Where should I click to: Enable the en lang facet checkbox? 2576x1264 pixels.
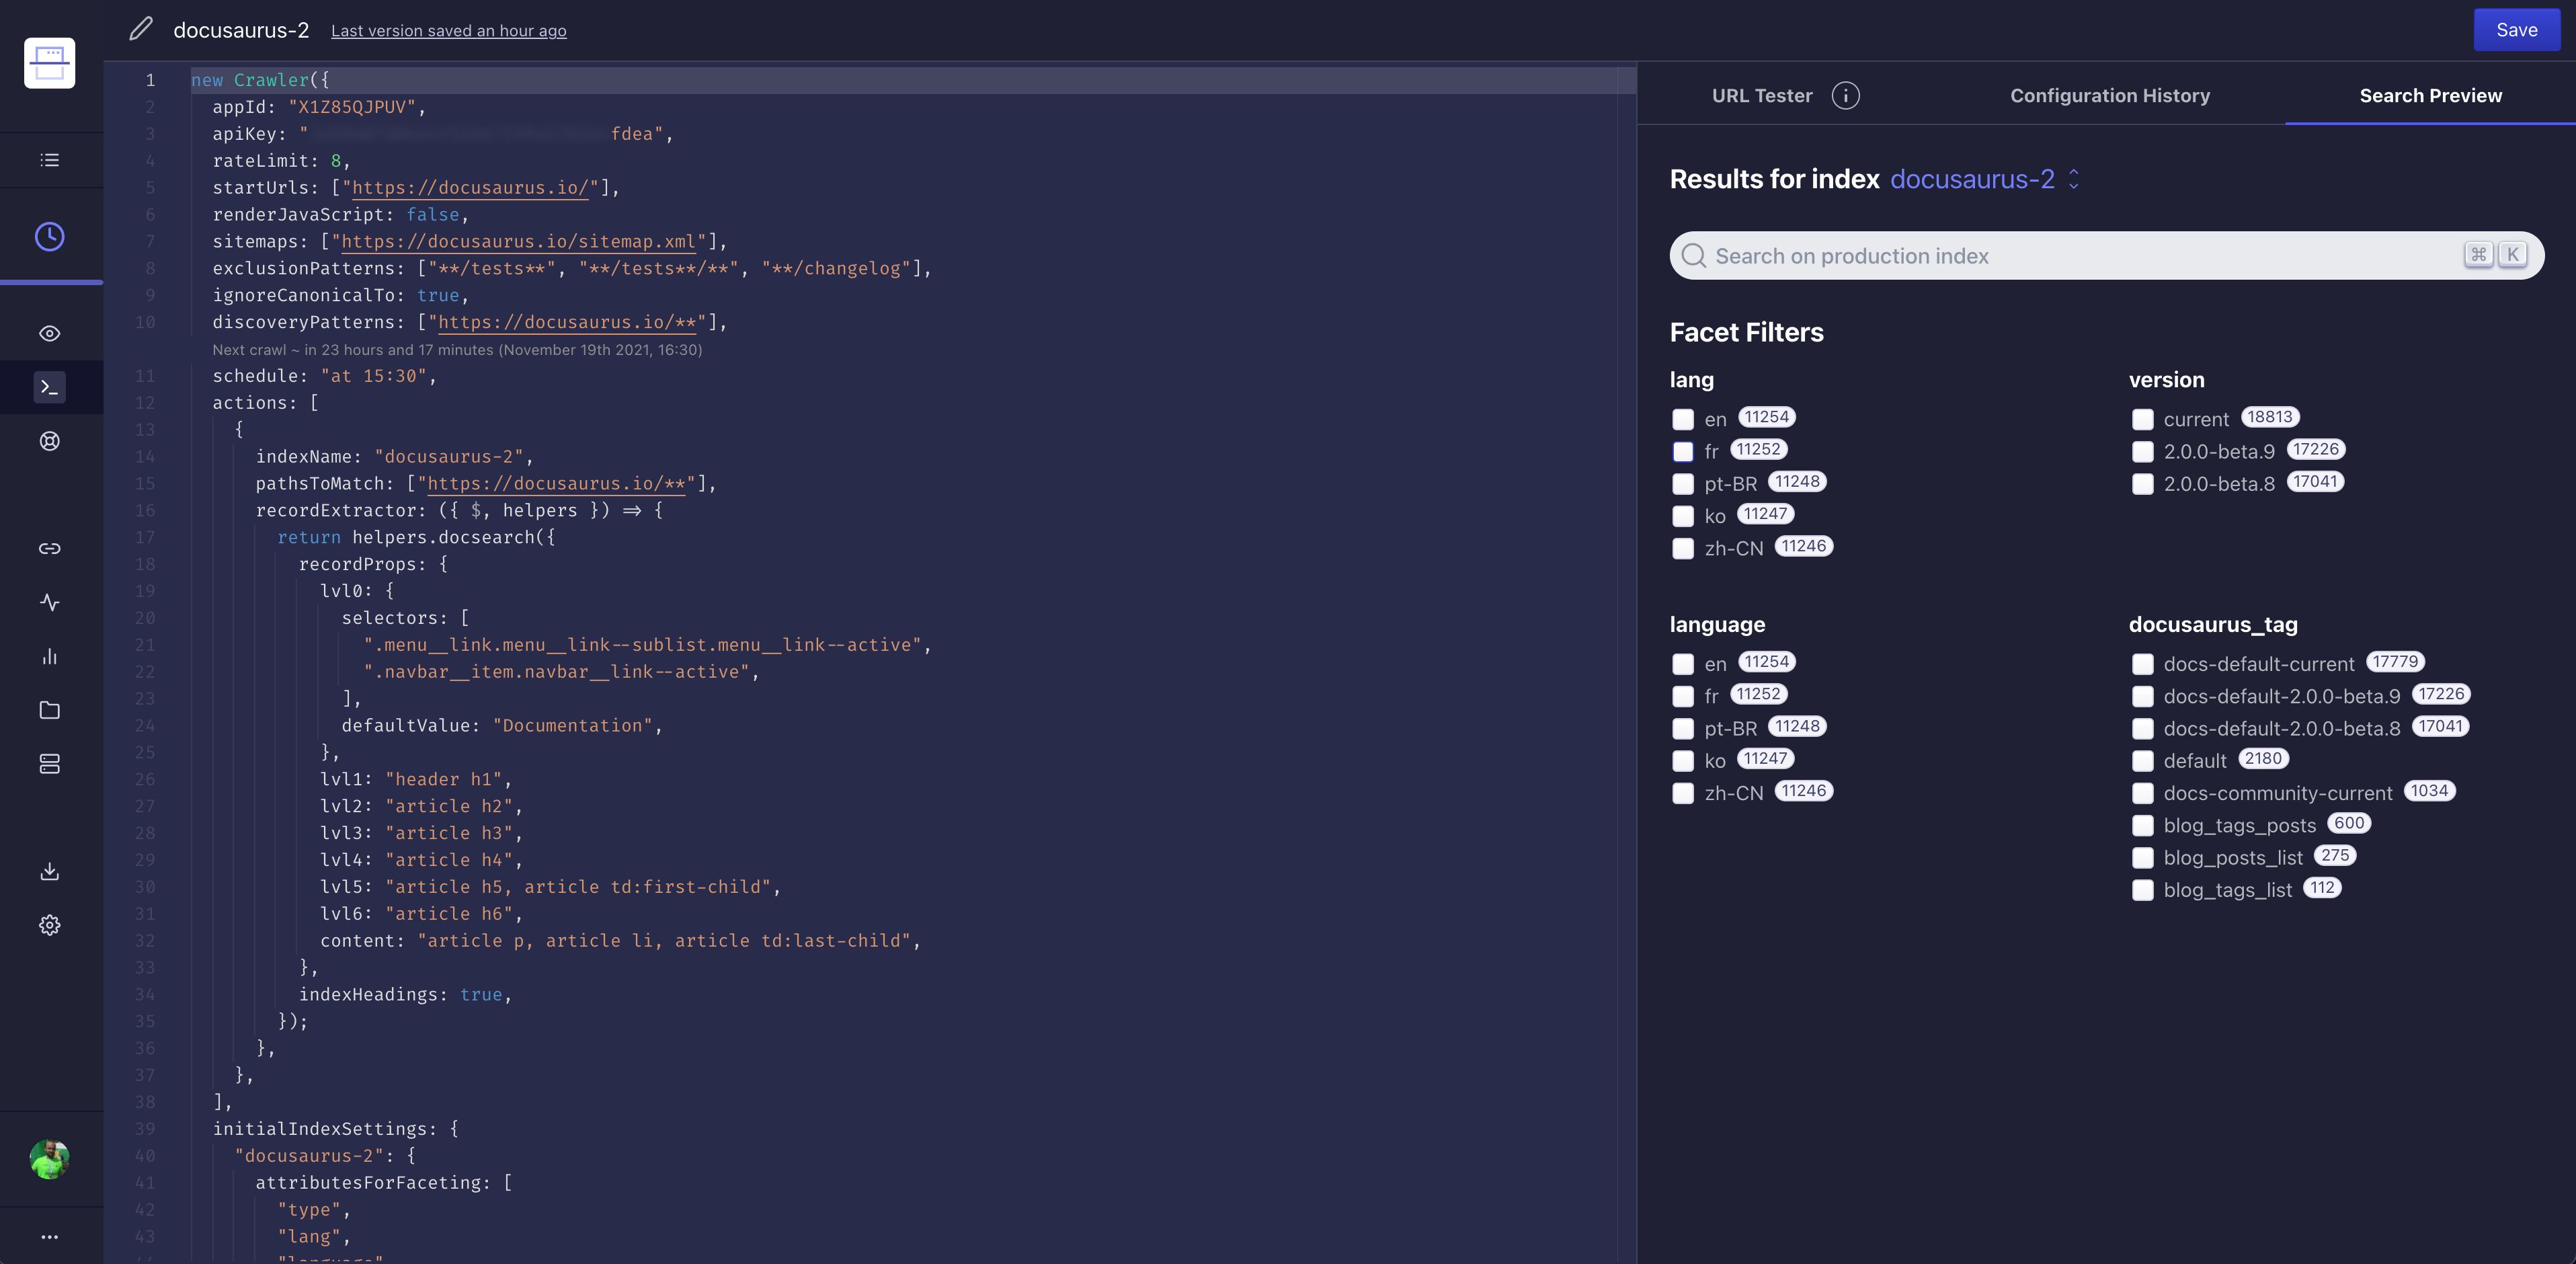(1683, 419)
